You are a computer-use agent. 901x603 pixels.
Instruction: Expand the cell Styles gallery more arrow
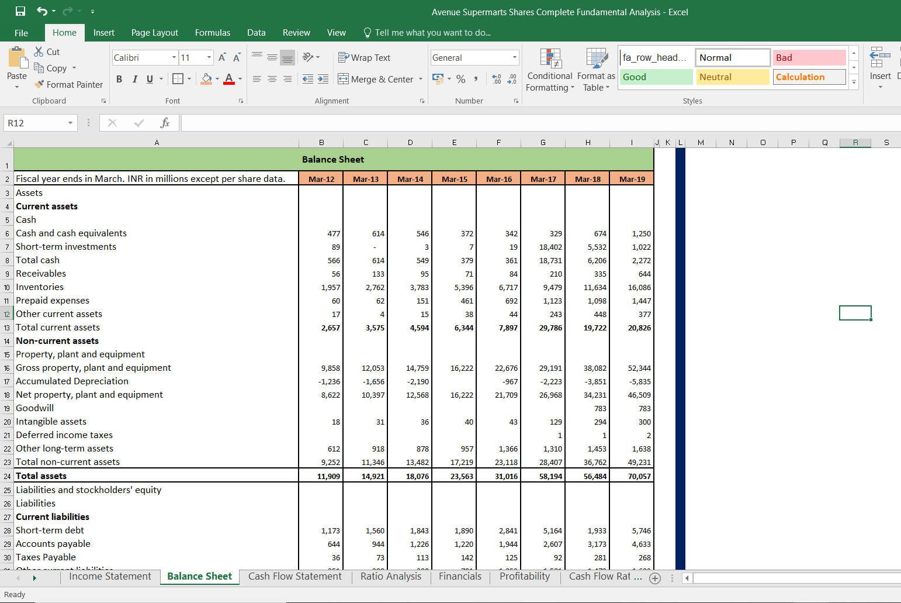point(854,82)
